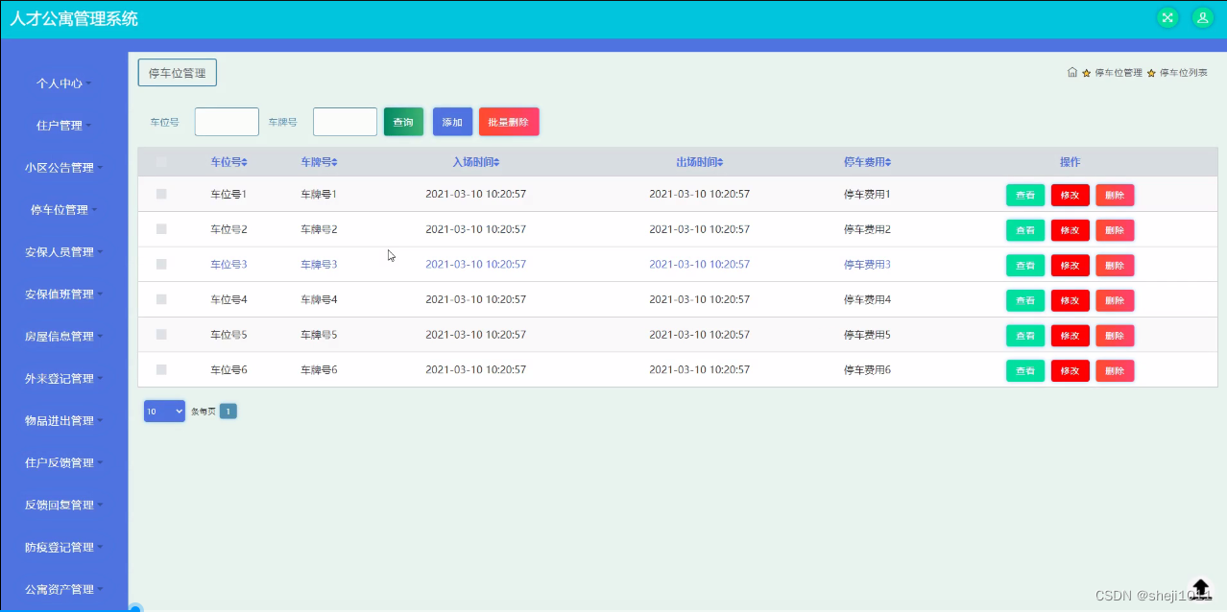Click inside the 车牌号 input field
This screenshot has width=1227, height=612.
coord(344,122)
